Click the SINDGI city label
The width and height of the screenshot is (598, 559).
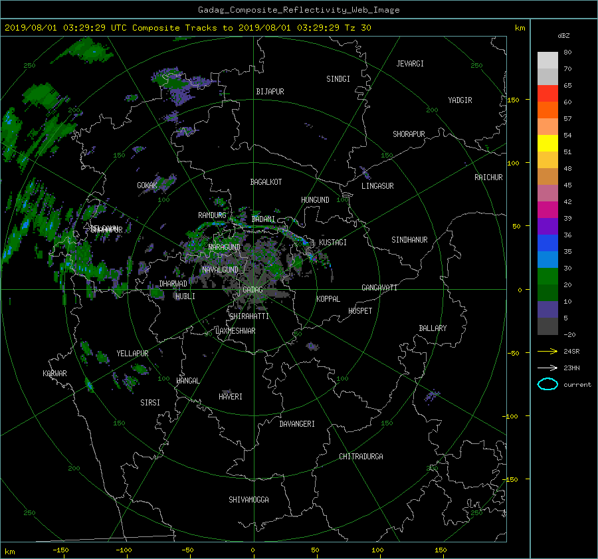338,79
